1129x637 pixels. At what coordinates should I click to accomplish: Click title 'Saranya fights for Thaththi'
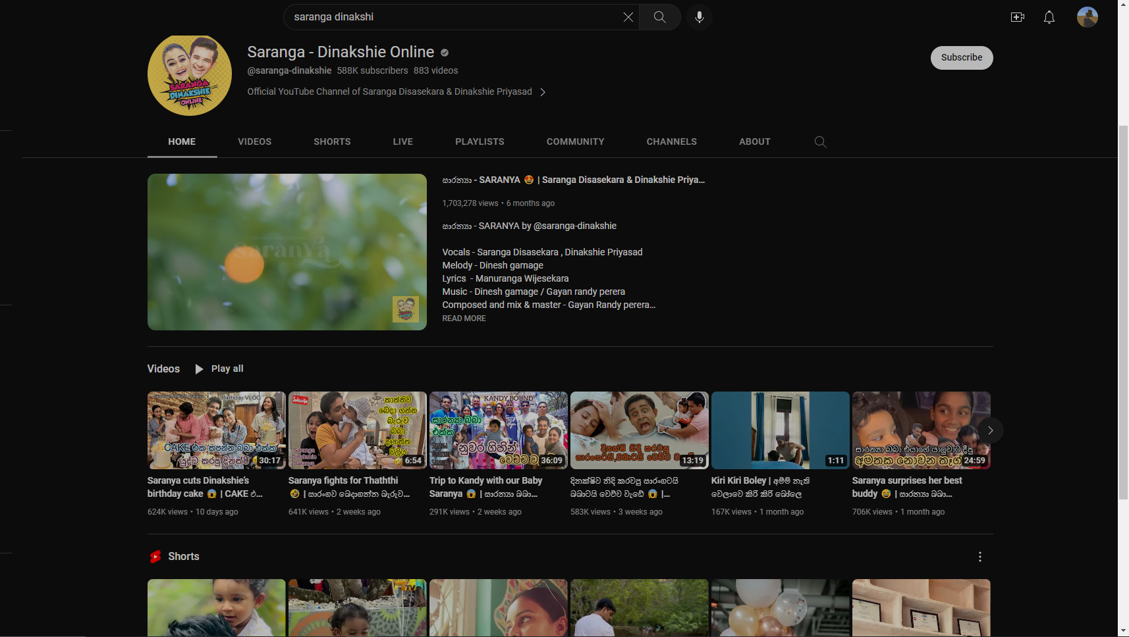(x=349, y=487)
